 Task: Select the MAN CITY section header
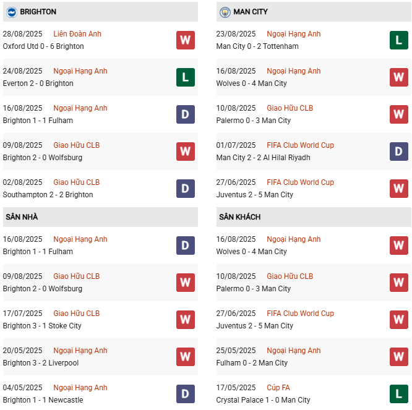coord(251,12)
